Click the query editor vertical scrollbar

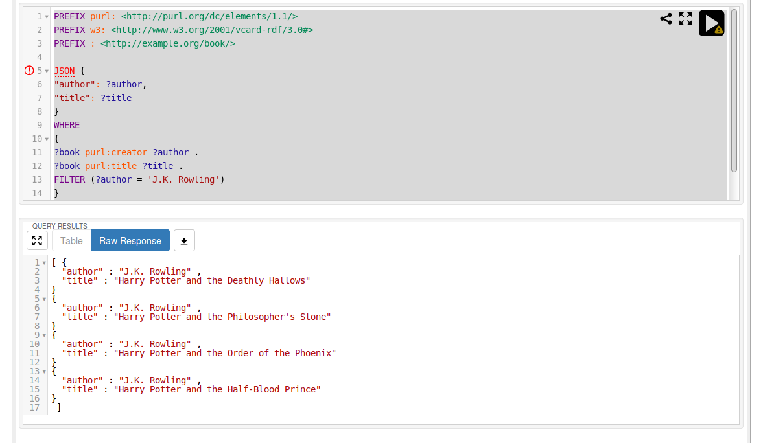pyautogui.click(x=734, y=91)
